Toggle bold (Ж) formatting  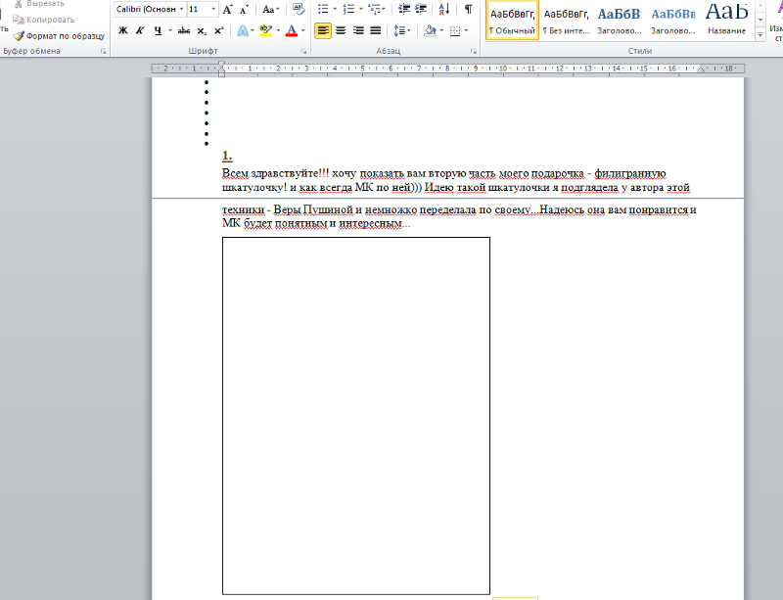click(123, 30)
